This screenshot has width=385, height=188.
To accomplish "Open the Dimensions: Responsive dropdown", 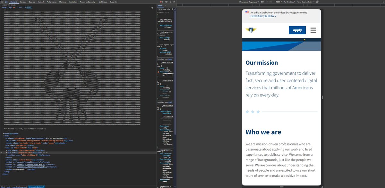I will tap(249, 2).
